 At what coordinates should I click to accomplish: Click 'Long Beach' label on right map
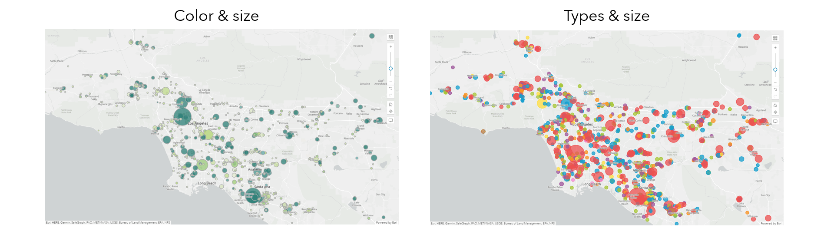tap(592, 184)
